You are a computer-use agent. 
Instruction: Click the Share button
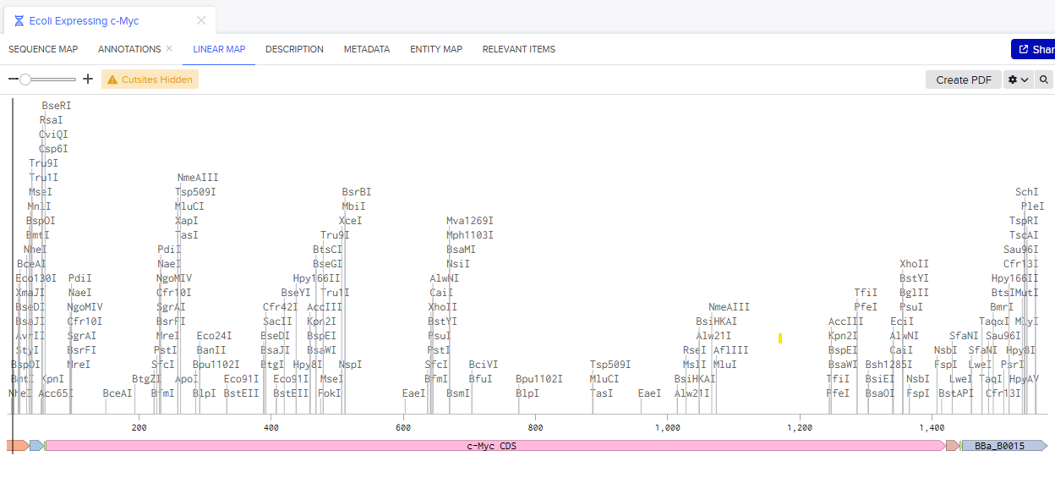[x=1035, y=49]
